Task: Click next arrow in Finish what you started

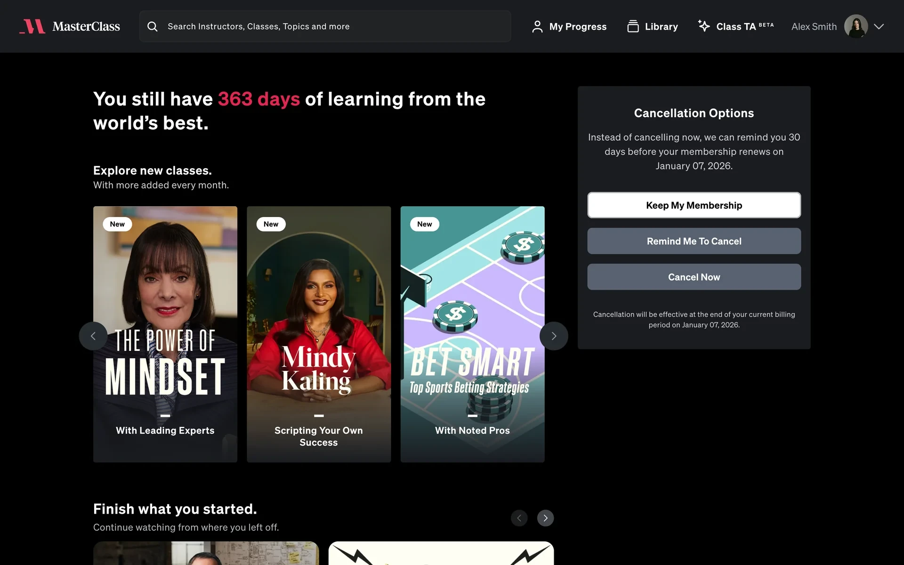Action: coord(545,518)
